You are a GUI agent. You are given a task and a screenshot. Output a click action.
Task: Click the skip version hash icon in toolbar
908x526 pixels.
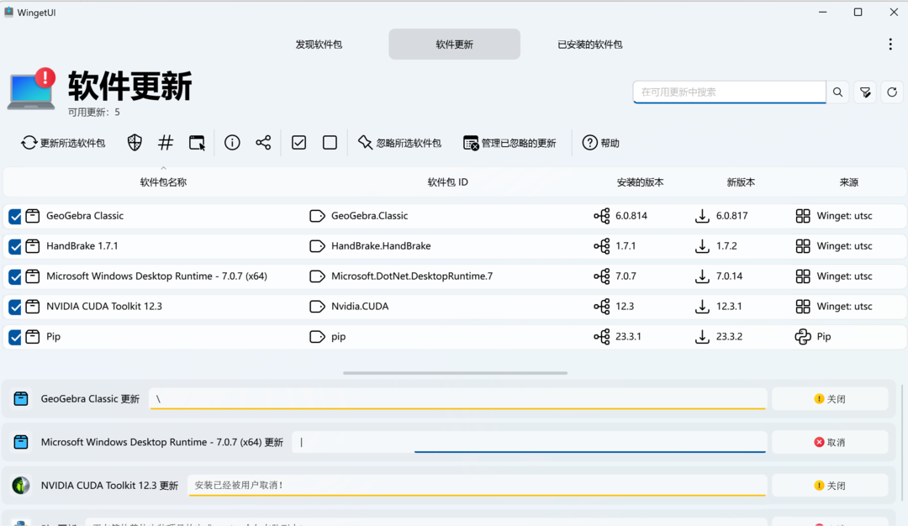(x=165, y=142)
